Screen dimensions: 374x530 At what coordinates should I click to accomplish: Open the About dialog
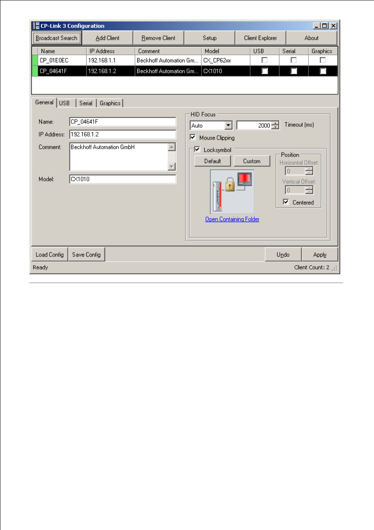click(311, 38)
